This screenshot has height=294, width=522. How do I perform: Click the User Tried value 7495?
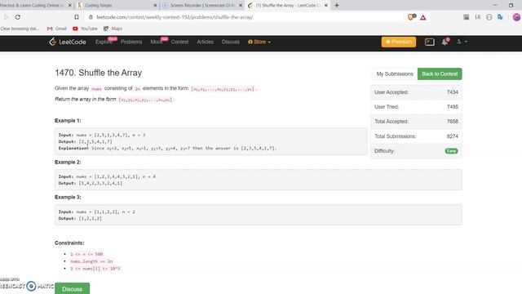coord(453,107)
